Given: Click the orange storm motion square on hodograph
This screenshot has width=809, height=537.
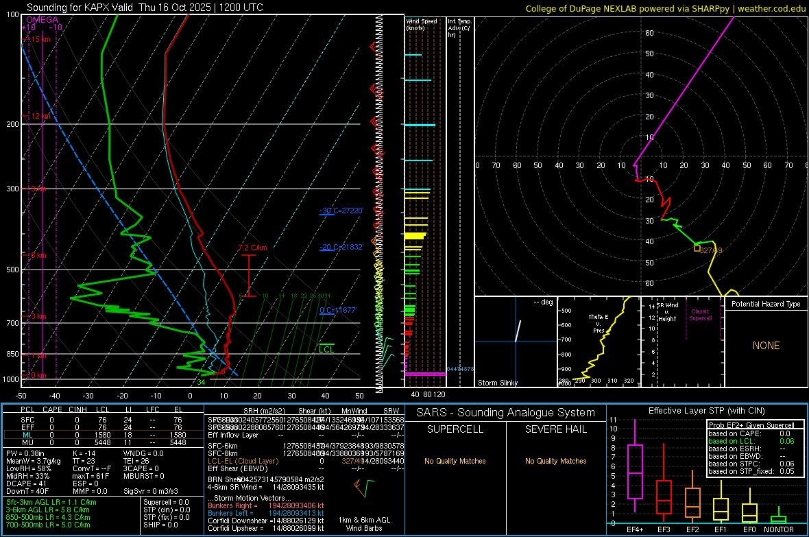Looking at the screenshot, I should pos(697,248).
